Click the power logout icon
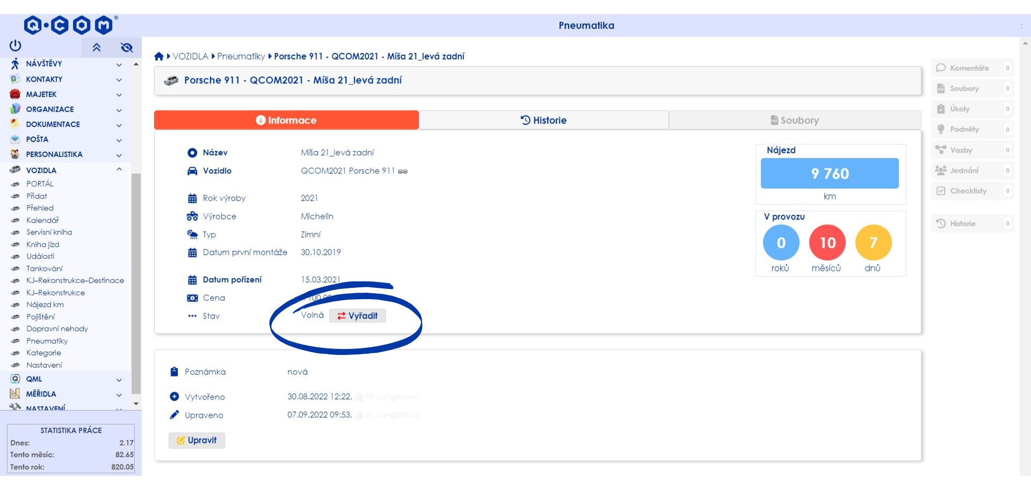 [x=15, y=46]
